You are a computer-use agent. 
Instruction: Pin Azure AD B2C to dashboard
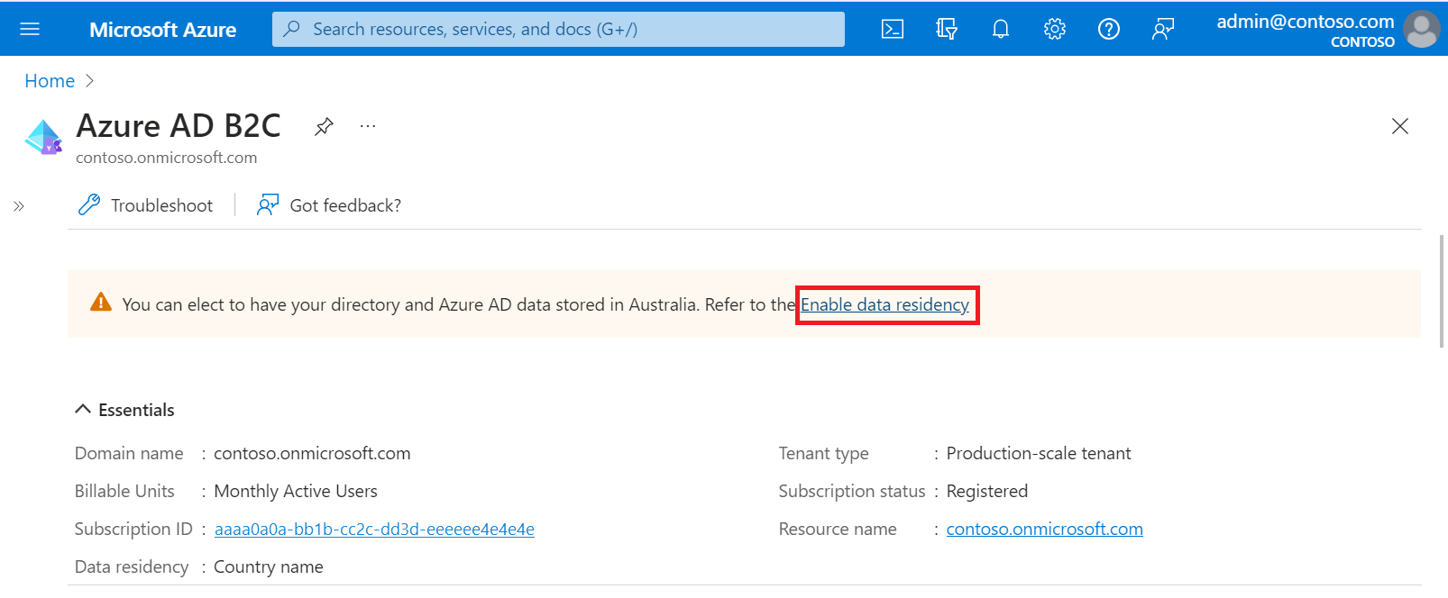pyautogui.click(x=324, y=126)
